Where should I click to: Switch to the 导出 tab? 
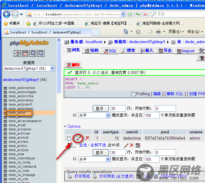(165, 50)
